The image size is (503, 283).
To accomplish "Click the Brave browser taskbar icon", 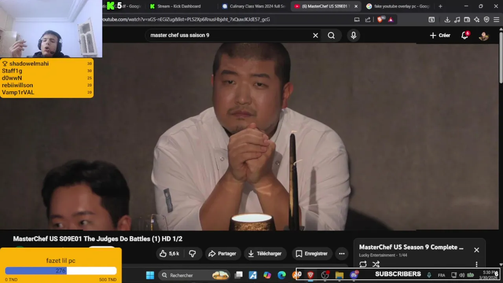I will pyautogui.click(x=310, y=275).
